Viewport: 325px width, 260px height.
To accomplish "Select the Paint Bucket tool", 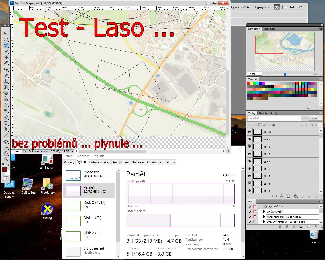I will (6, 99).
